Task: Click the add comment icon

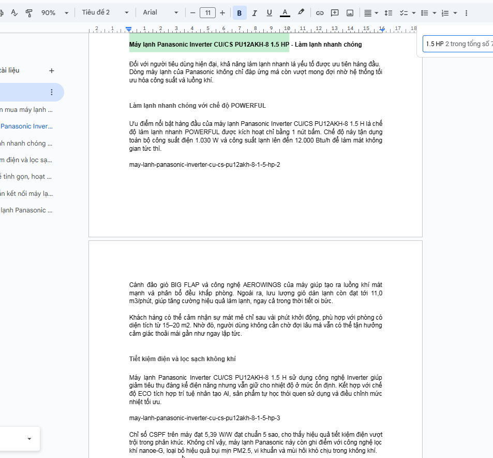Action: coord(335,13)
